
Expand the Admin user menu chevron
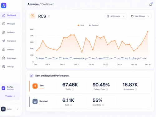coord(17,109)
